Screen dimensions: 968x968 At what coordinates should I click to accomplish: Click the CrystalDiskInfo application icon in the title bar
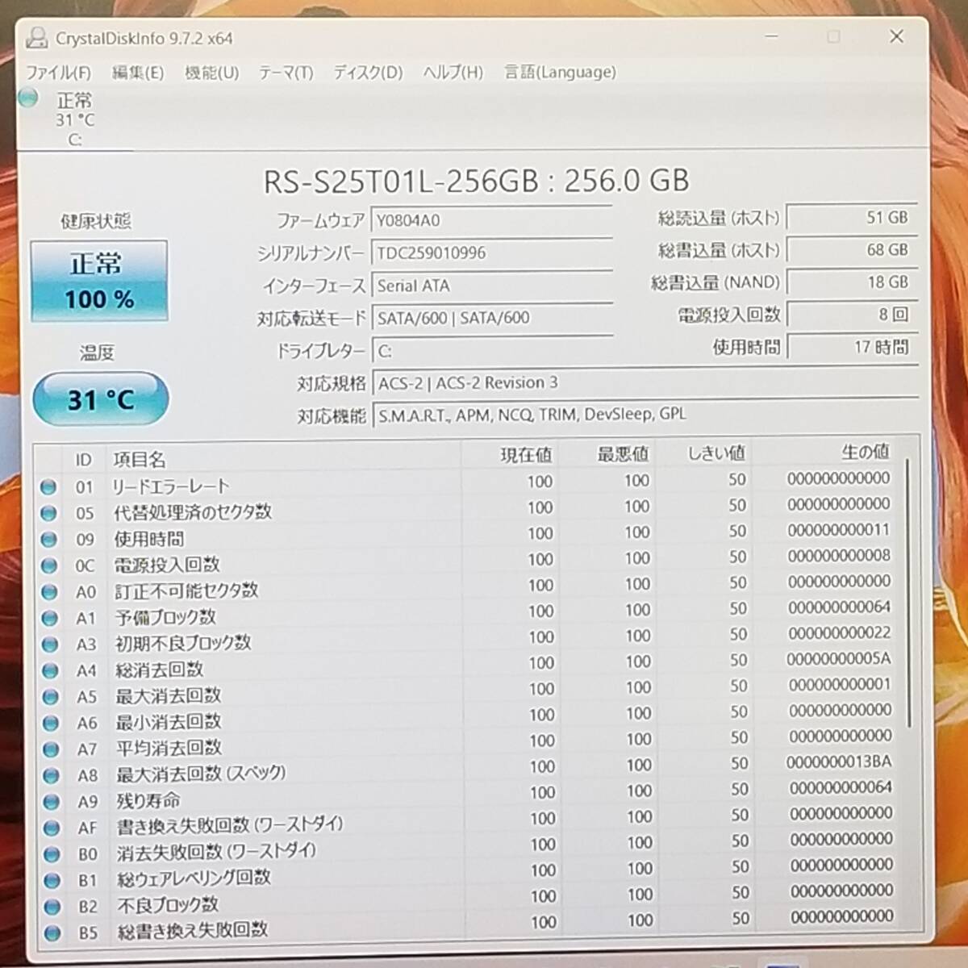point(38,37)
